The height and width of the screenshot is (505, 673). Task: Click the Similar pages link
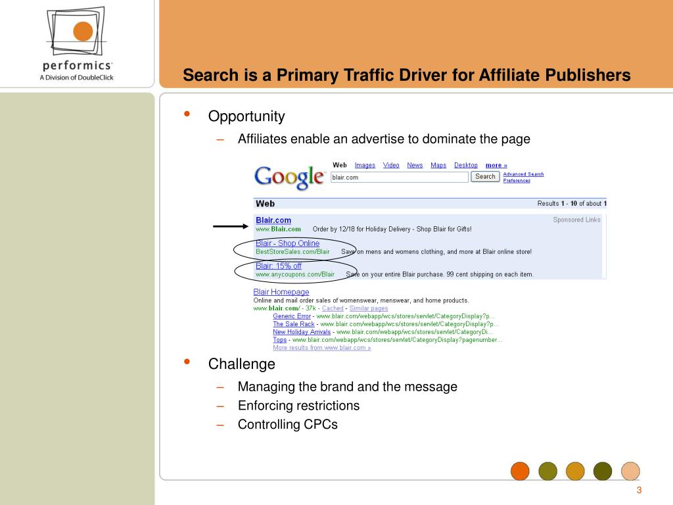(x=369, y=308)
